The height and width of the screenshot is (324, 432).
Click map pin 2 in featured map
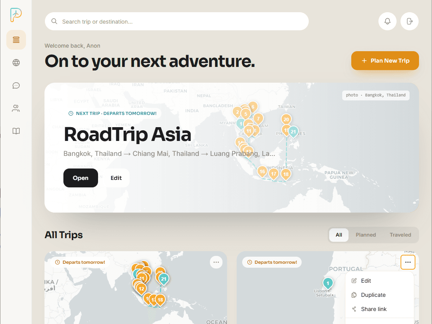click(x=236, y=112)
